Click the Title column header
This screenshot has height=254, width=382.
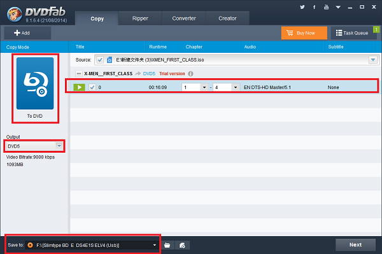pyautogui.click(x=80, y=46)
